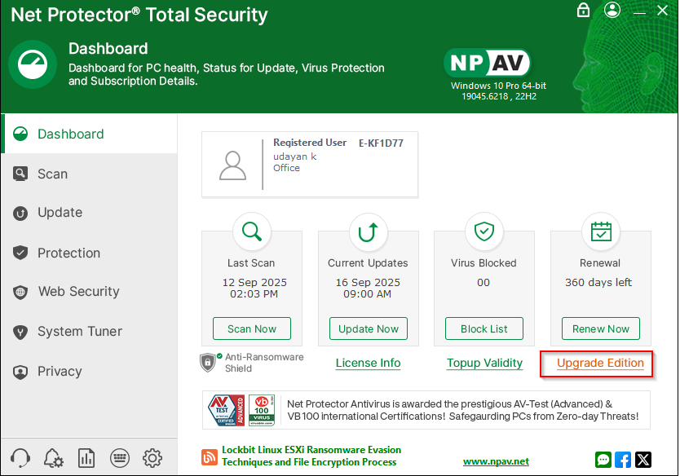Visit the www.npav.net link
680x476 pixels.
point(496,461)
